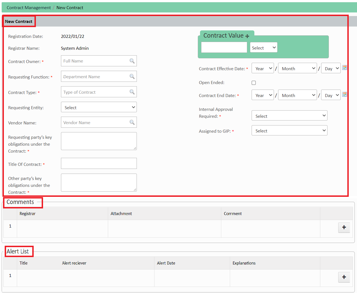Go to Contract Management breadcrumb
Screen dimensions: 357x293
pyautogui.click(x=29, y=7)
